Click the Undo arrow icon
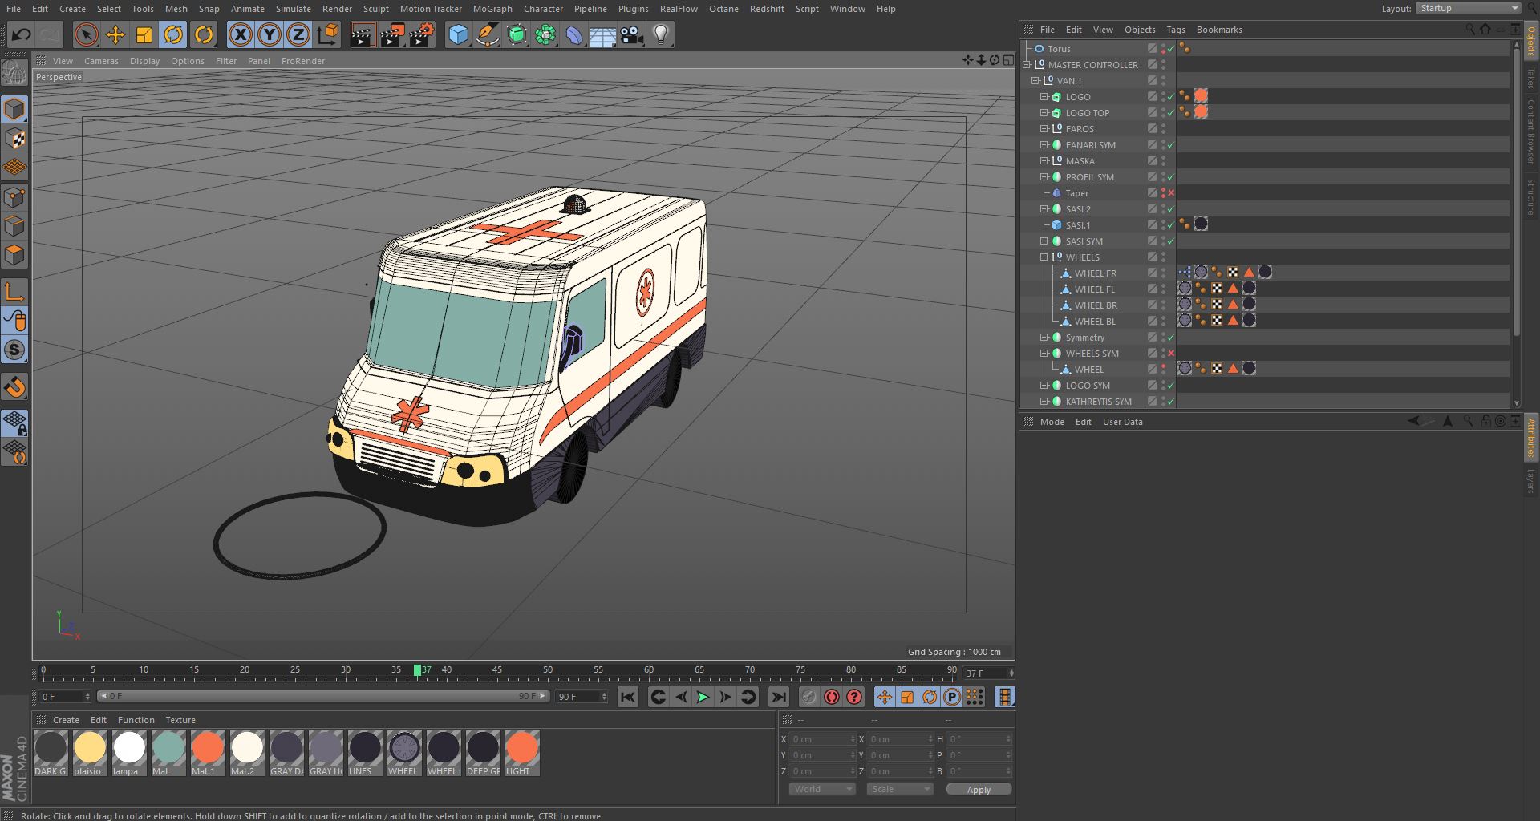This screenshot has width=1540, height=821. (x=22, y=34)
